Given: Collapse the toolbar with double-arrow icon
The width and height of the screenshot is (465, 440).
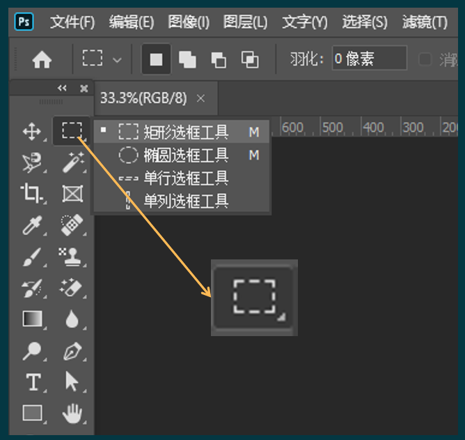Looking at the screenshot, I should point(62,89).
